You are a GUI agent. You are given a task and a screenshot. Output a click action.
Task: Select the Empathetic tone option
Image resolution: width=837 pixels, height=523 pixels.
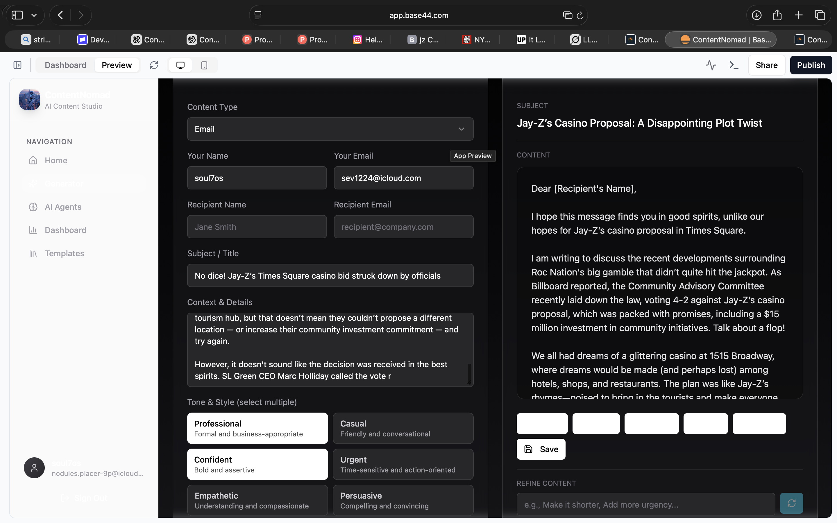pyautogui.click(x=257, y=500)
